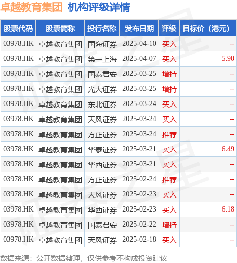Click 光大证券 rated 增持

point(102,89)
